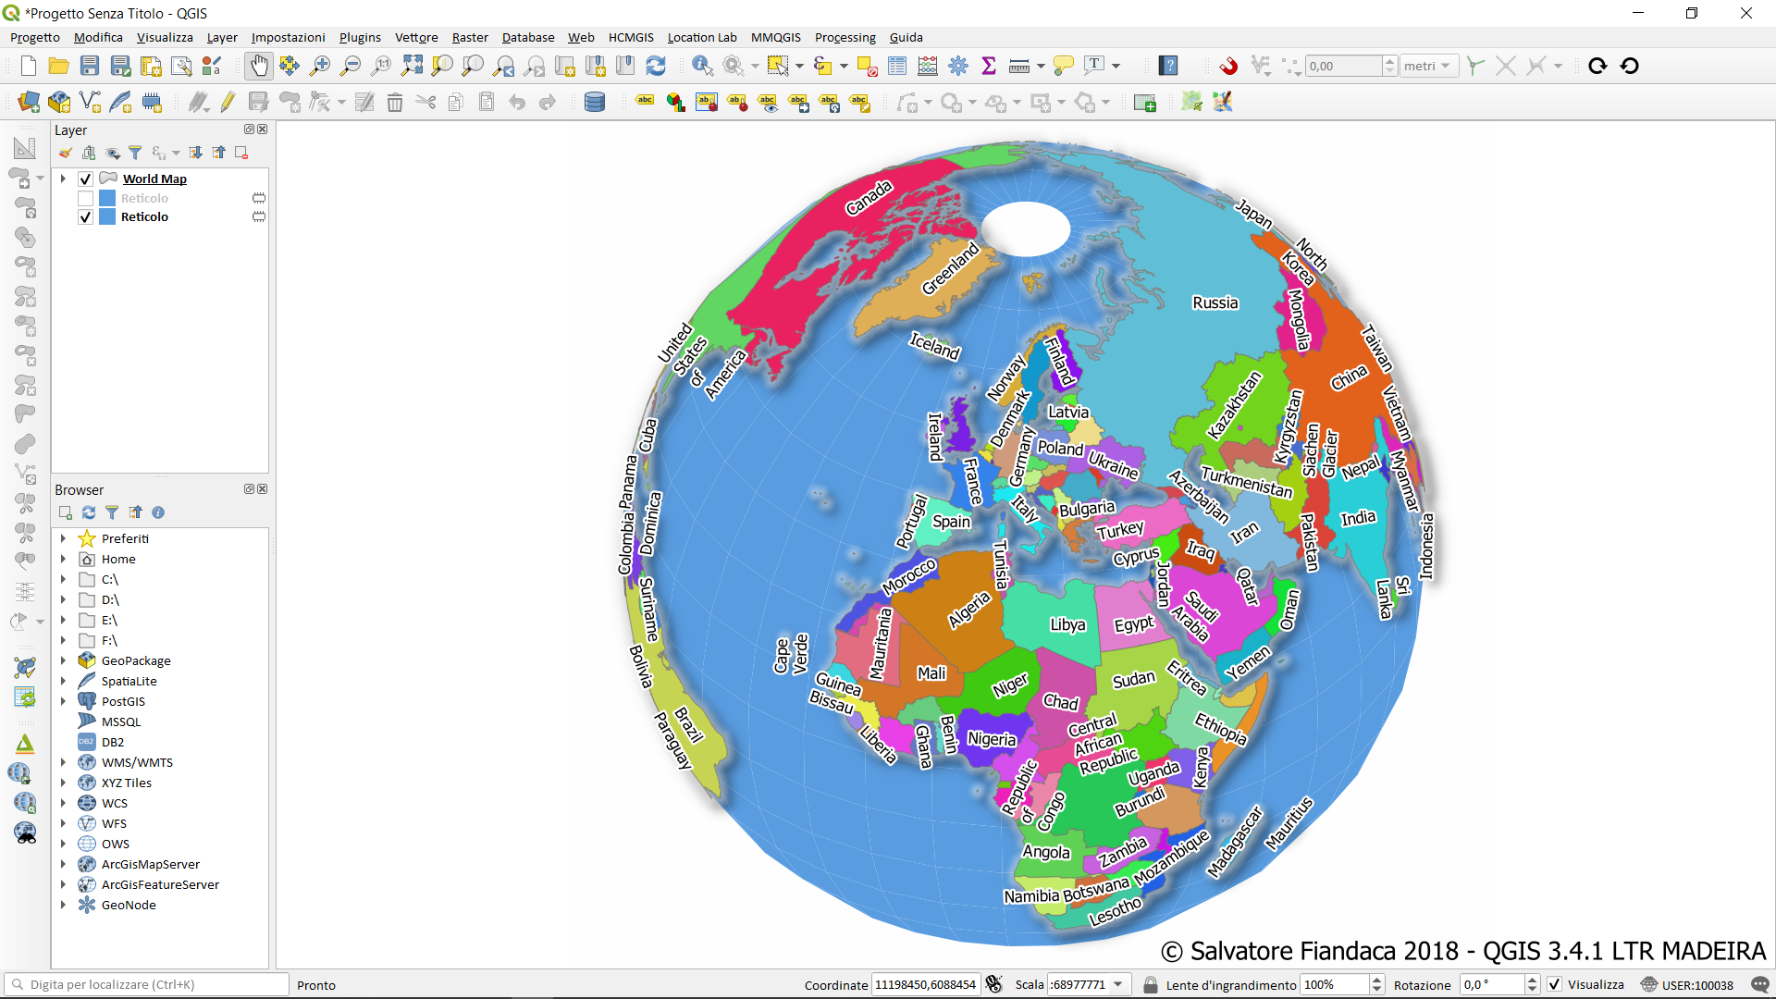Open Data Source Manager icon
1776x999 pixels.
click(x=29, y=102)
